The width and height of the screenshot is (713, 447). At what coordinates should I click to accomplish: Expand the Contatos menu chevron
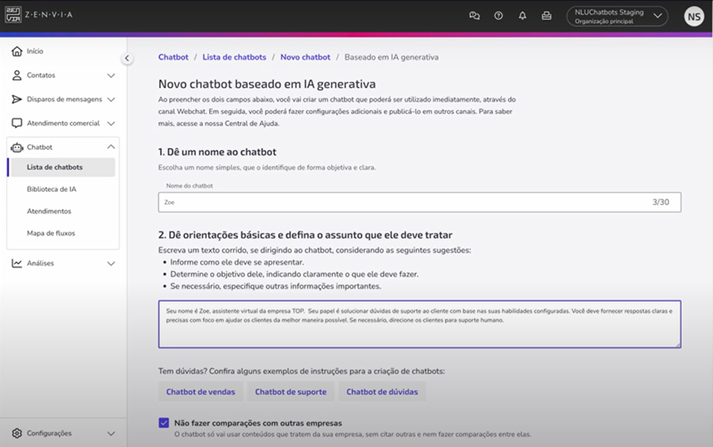[111, 75]
